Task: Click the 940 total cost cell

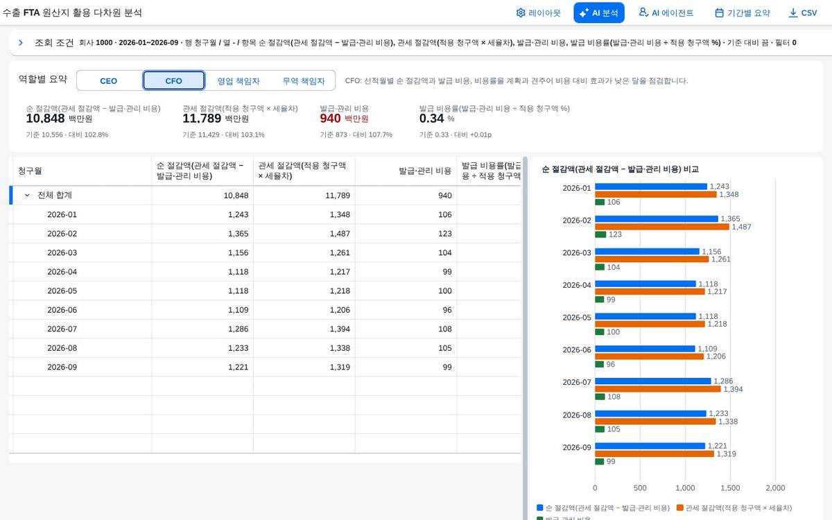Action: [406, 196]
